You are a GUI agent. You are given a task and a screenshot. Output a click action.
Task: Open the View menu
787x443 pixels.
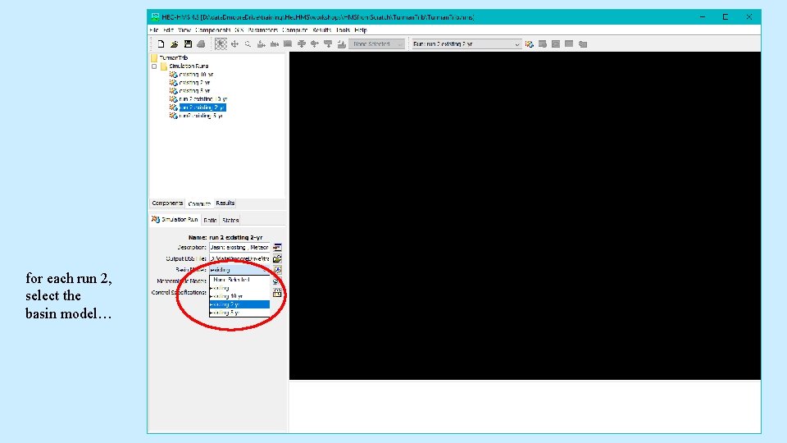click(184, 30)
